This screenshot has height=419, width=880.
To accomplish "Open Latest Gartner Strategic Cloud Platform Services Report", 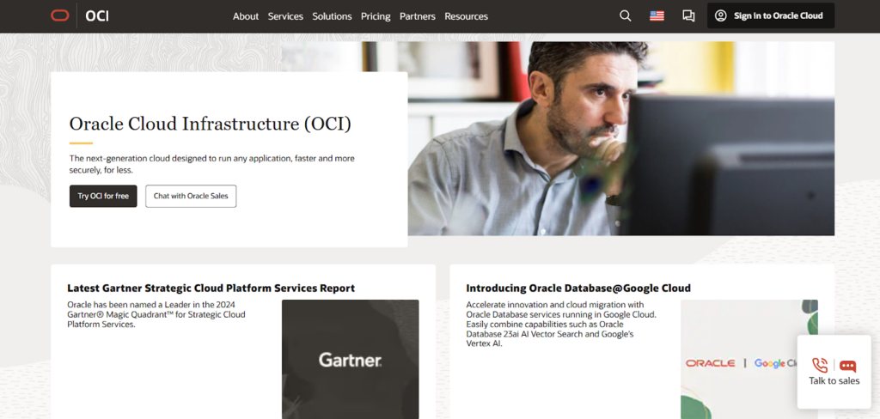I will click(x=211, y=288).
